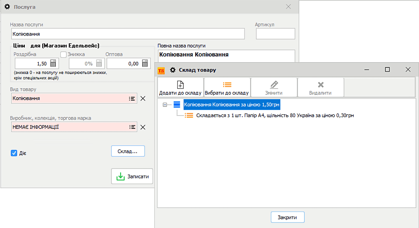Select the Копіювання Копіювання за ціною item

click(232, 104)
